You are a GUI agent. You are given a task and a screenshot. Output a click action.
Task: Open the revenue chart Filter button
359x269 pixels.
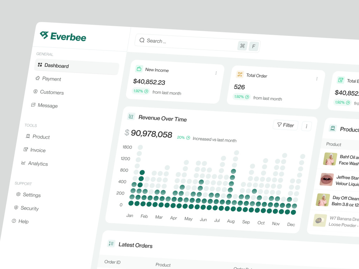[285, 125]
